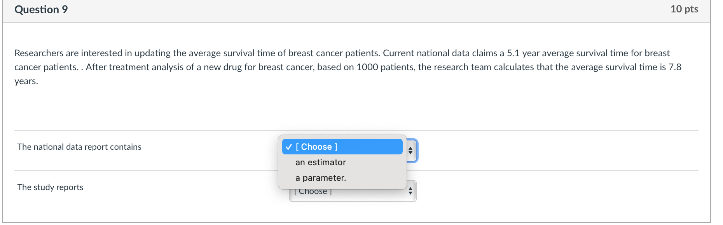Pick the highlighted "[ Choose ]" placeholder option
This screenshot has width=723, height=225.
(x=316, y=147)
